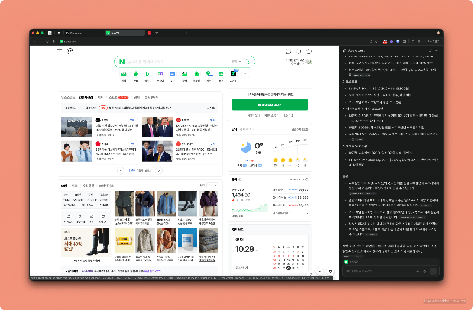This screenshot has width=473, height=310.
Task: Open the Assistant panel three-dot menu
Action: click(436, 51)
